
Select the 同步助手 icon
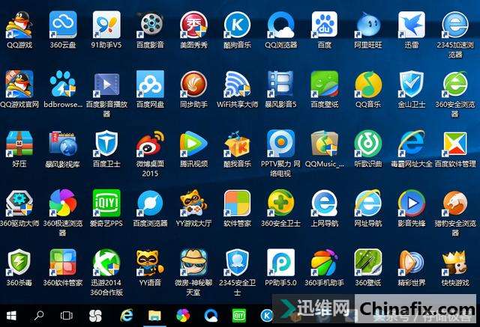click(193, 84)
